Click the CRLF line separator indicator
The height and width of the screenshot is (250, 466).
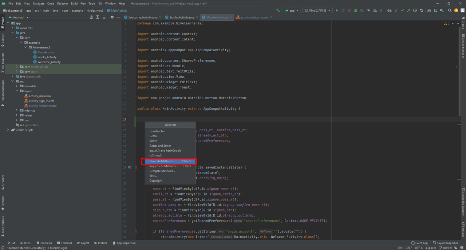408,248
